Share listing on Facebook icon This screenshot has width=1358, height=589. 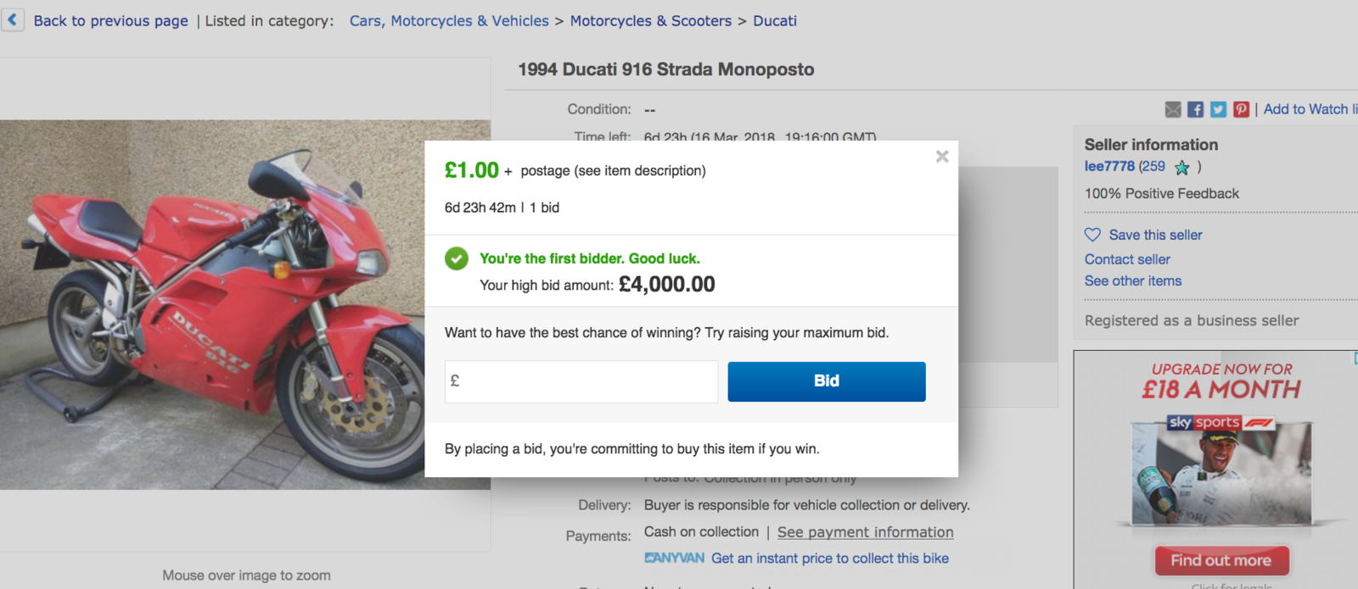tap(1195, 109)
